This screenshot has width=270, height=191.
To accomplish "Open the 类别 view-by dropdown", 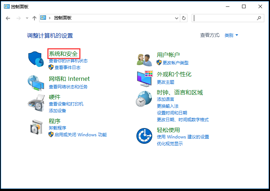I will (232, 35).
